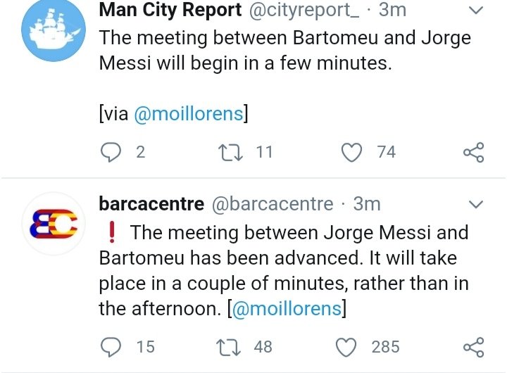This screenshot has width=507, height=373.
Task: Open @moillorens mention in barcacentre tweet
Action: point(287,309)
